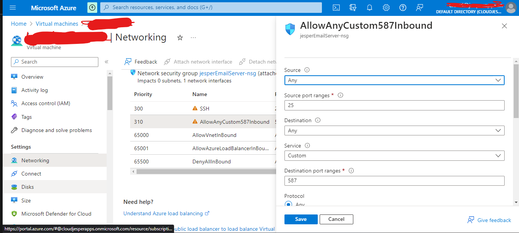Open the help question mark icon
The image size is (519, 233).
(403, 8)
